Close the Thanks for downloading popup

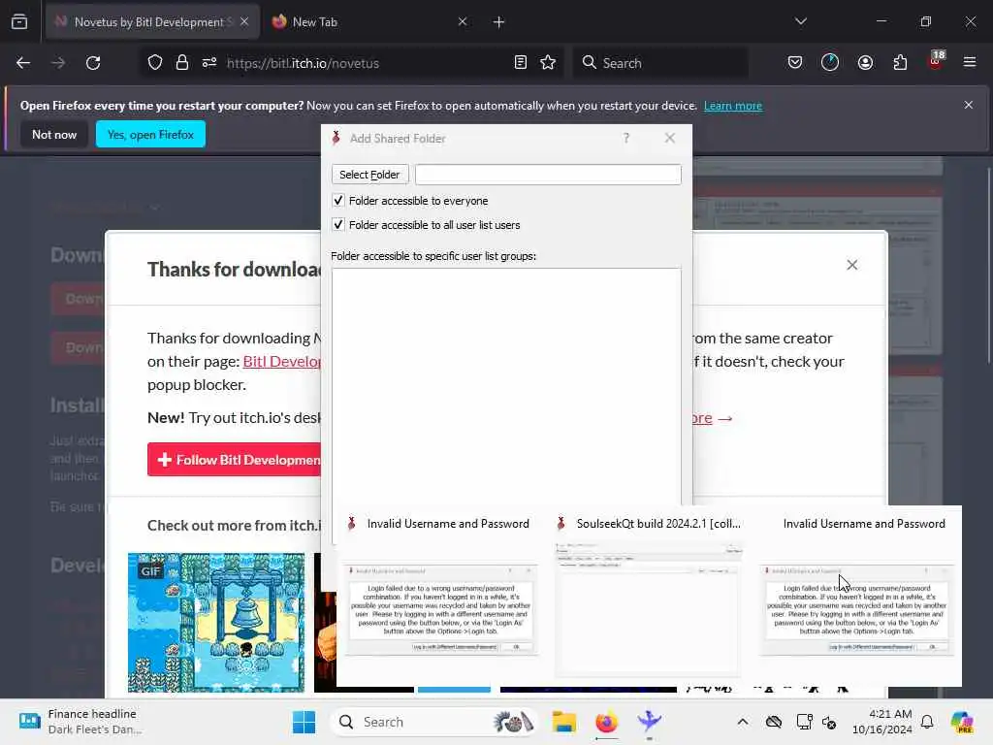pos(852,265)
